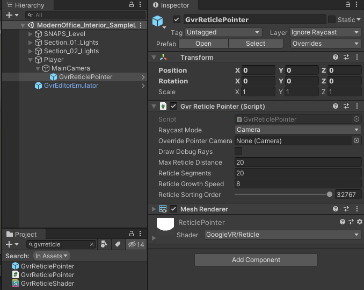Open GvrReticlePointer prefab via its chevron

tap(143, 77)
